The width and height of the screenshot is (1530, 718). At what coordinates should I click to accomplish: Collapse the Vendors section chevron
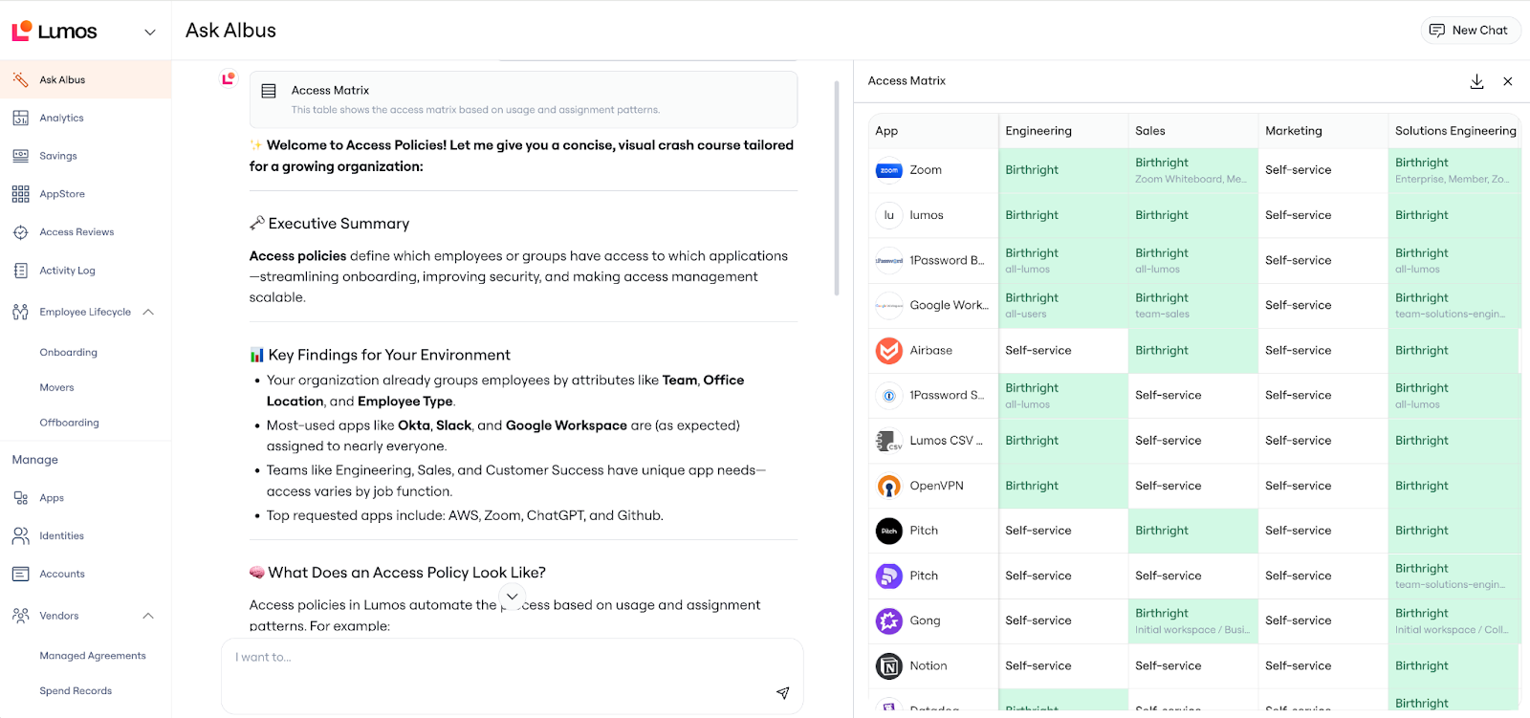148,616
